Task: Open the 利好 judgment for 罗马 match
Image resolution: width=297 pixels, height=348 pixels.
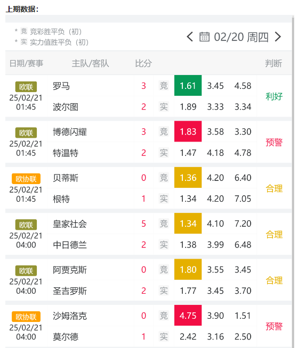Action: coord(274,96)
